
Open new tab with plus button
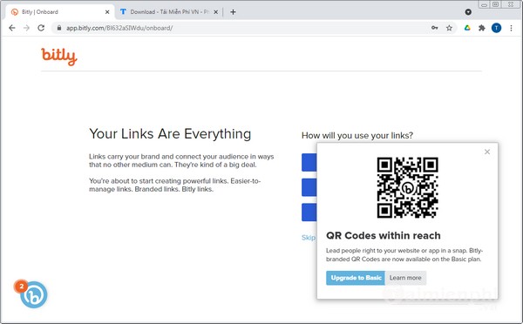tap(233, 12)
